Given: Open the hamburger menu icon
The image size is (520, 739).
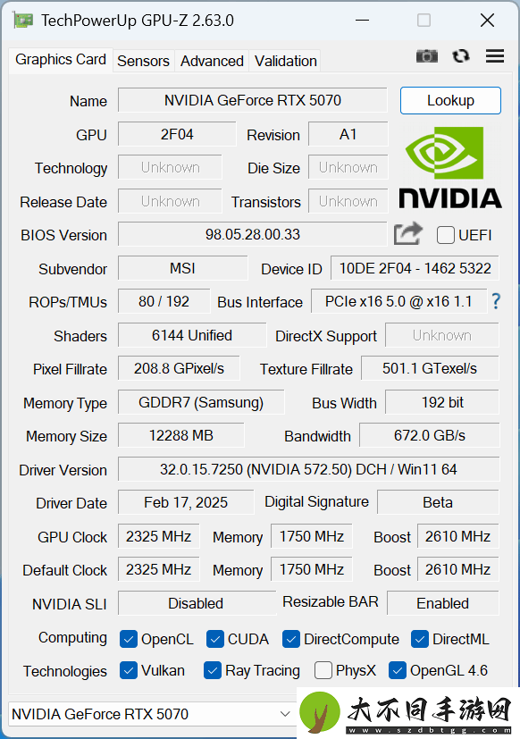Looking at the screenshot, I should click(495, 56).
